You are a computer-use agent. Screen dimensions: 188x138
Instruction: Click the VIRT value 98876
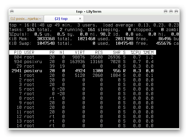79,57
